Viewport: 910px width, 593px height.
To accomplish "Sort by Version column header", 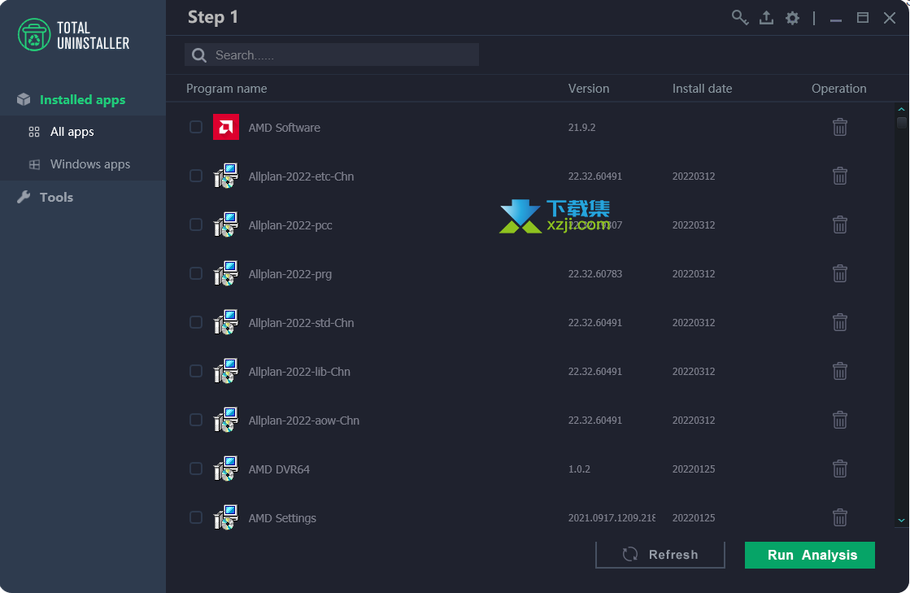I will click(x=589, y=88).
